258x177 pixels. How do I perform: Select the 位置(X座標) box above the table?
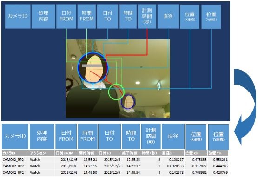(196, 137)
